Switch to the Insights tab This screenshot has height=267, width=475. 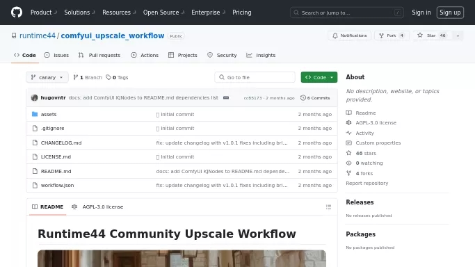pos(261,56)
